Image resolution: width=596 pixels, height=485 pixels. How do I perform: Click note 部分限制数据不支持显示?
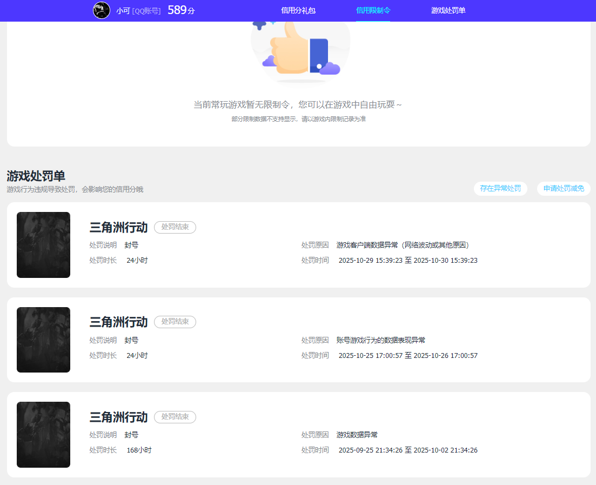click(x=264, y=119)
